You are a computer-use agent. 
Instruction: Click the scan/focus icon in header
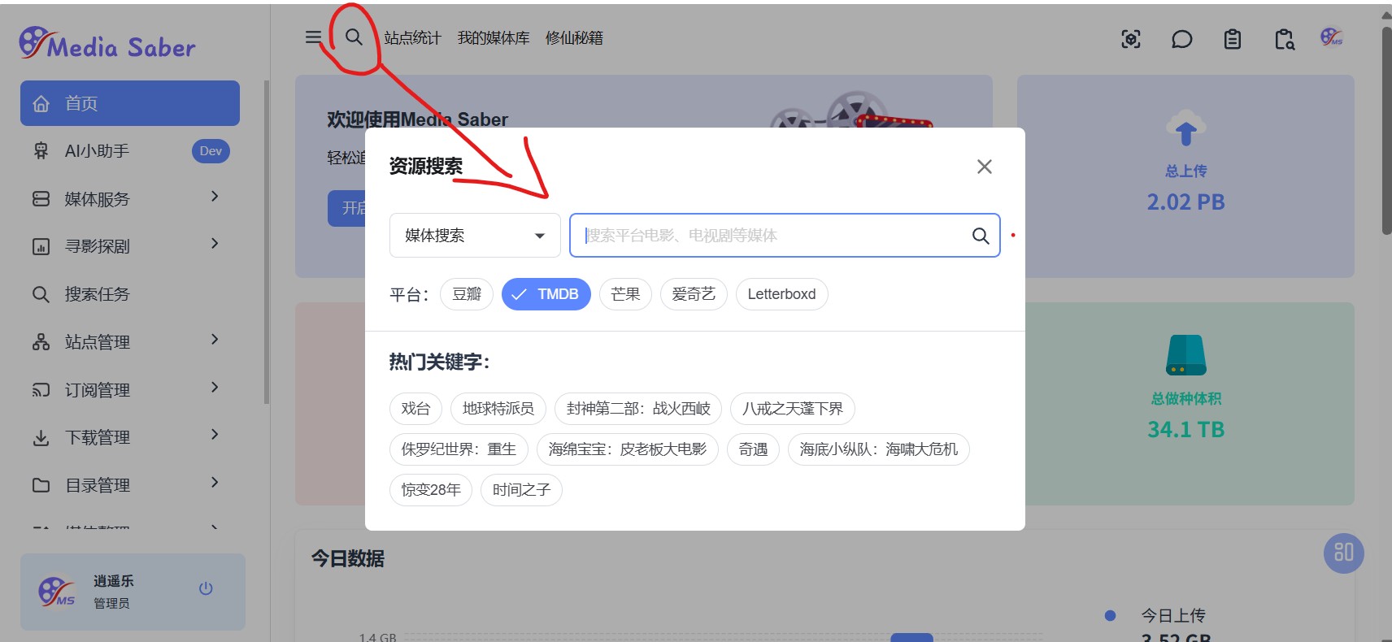pyautogui.click(x=1131, y=39)
